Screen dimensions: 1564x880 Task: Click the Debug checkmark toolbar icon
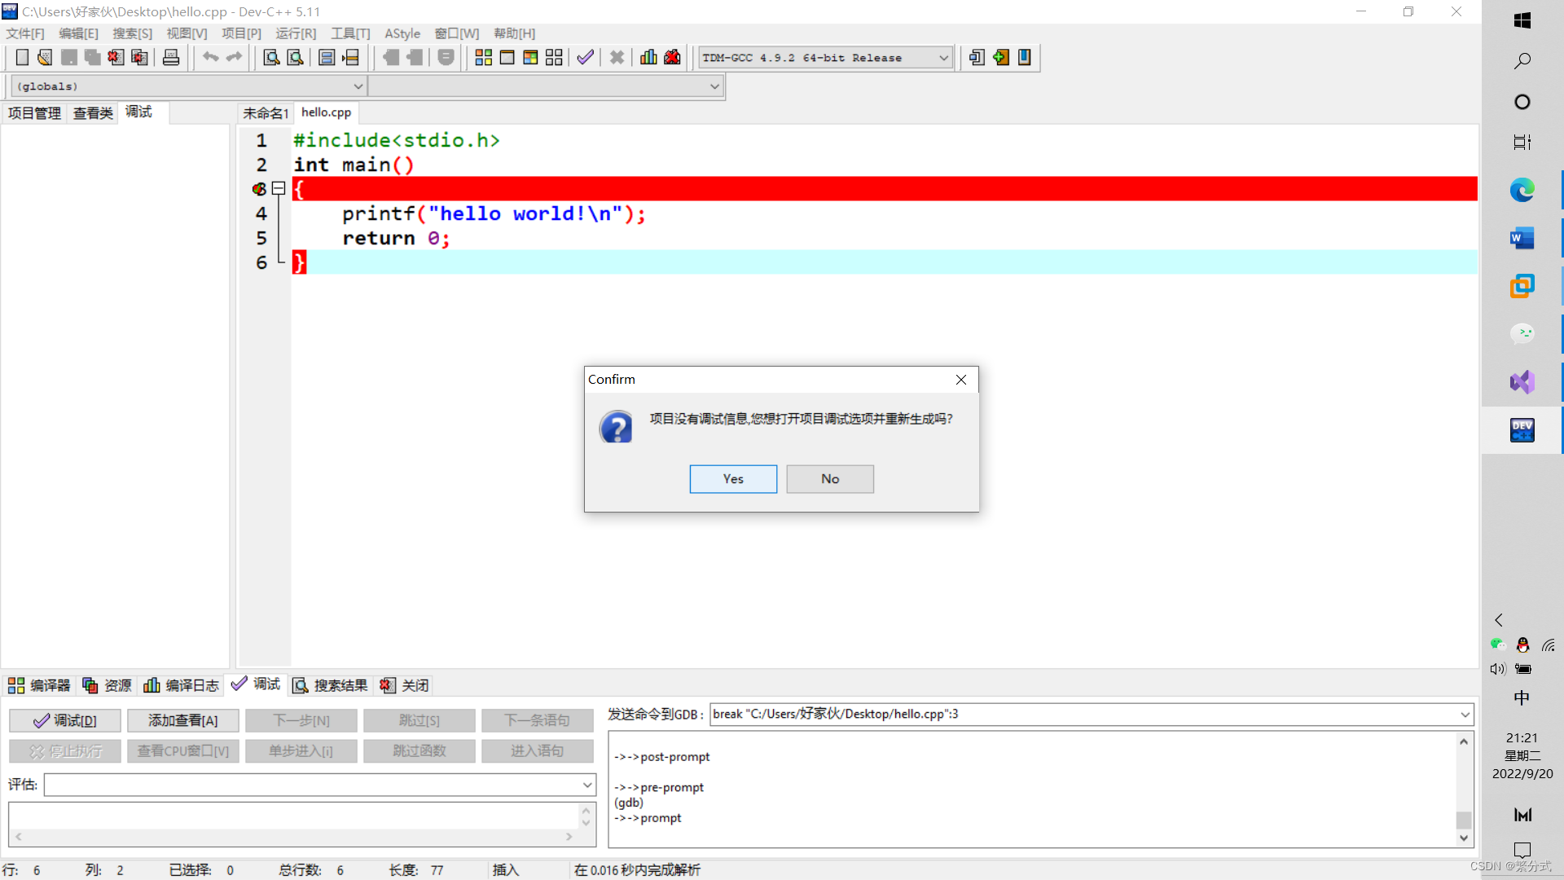point(585,57)
